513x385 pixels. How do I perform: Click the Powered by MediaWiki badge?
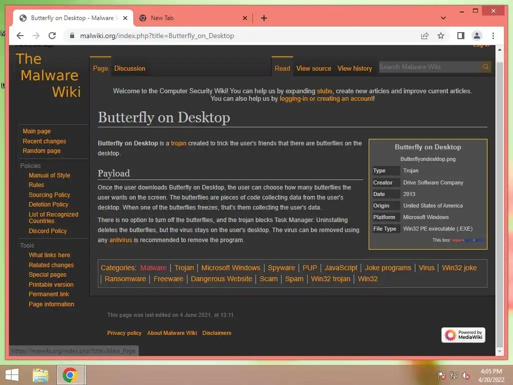pos(463,335)
